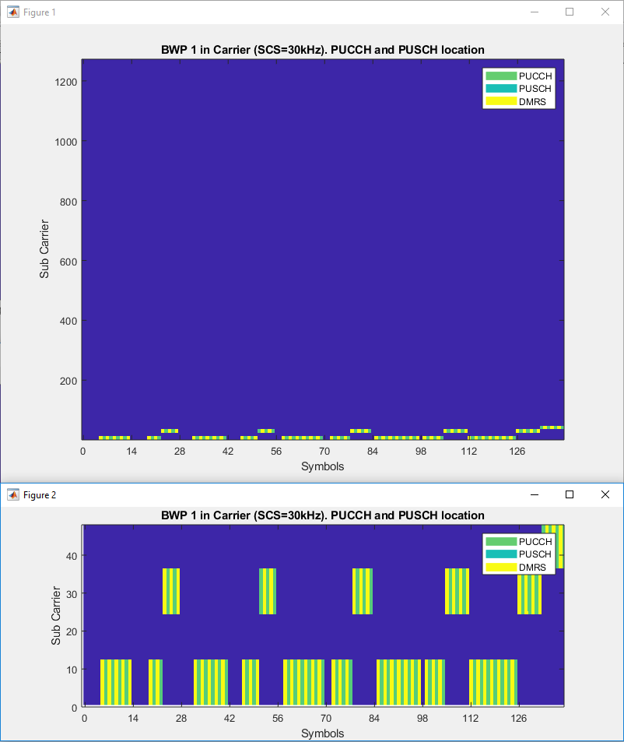This screenshot has height=742, width=624.
Task: Click the MATLAB icon in Figure 1 title bar
Action: pos(12,12)
